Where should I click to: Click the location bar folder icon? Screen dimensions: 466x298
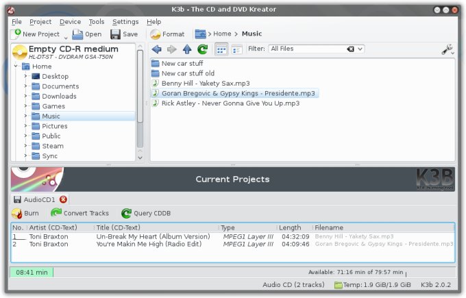click(200, 34)
